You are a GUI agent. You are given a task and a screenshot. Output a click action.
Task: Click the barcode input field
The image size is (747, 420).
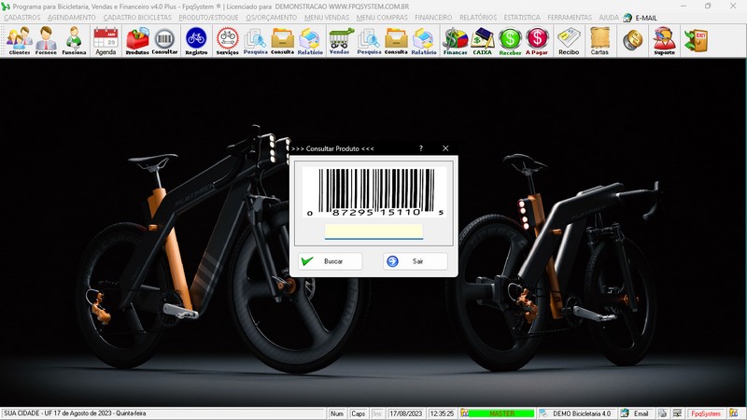click(x=373, y=231)
